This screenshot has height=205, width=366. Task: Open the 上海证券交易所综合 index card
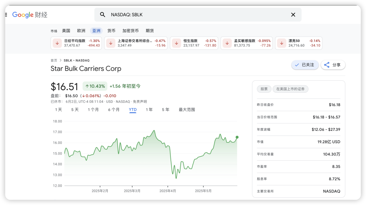click(136, 43)
